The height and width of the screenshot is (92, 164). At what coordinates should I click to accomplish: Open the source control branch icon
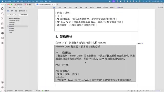pyautogui.click(x=2, y=18)
